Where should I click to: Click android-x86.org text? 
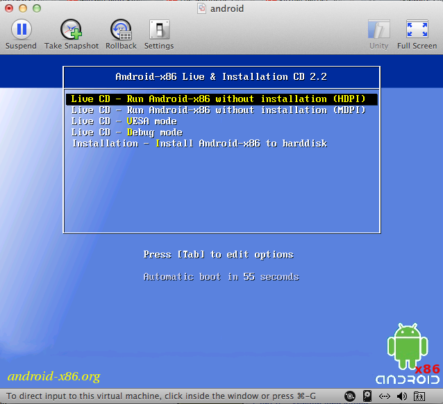click(x=53, y=377)
